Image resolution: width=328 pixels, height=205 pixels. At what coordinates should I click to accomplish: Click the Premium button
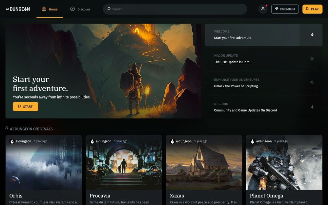pos(285,9)
